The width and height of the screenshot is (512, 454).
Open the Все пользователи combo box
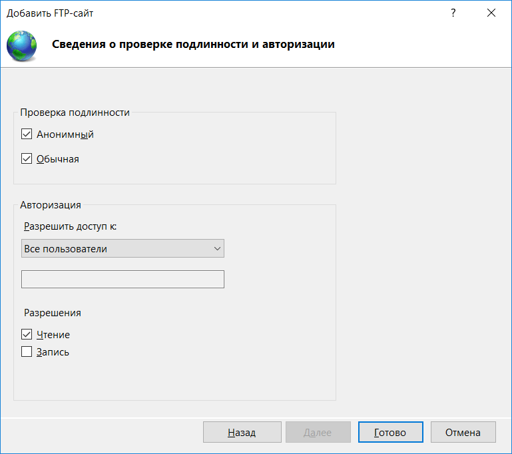[123, 248]
